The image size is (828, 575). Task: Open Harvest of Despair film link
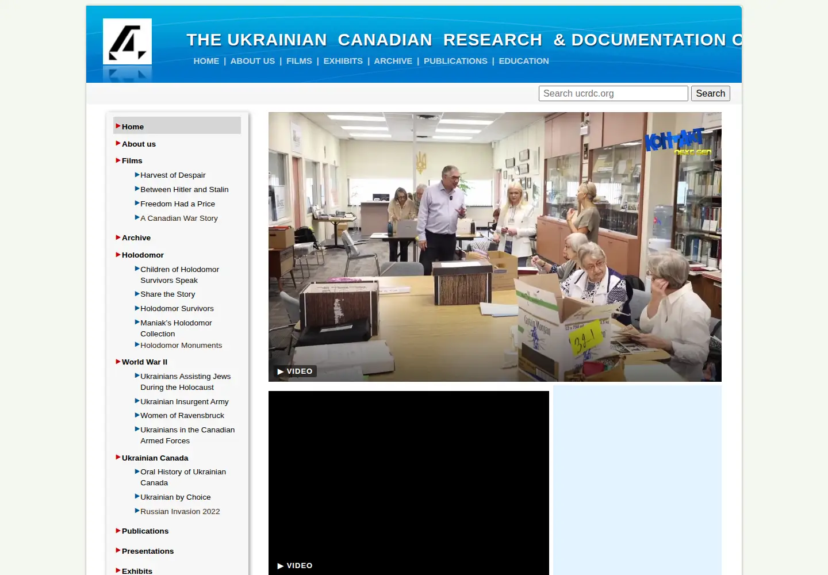point(172,175)
